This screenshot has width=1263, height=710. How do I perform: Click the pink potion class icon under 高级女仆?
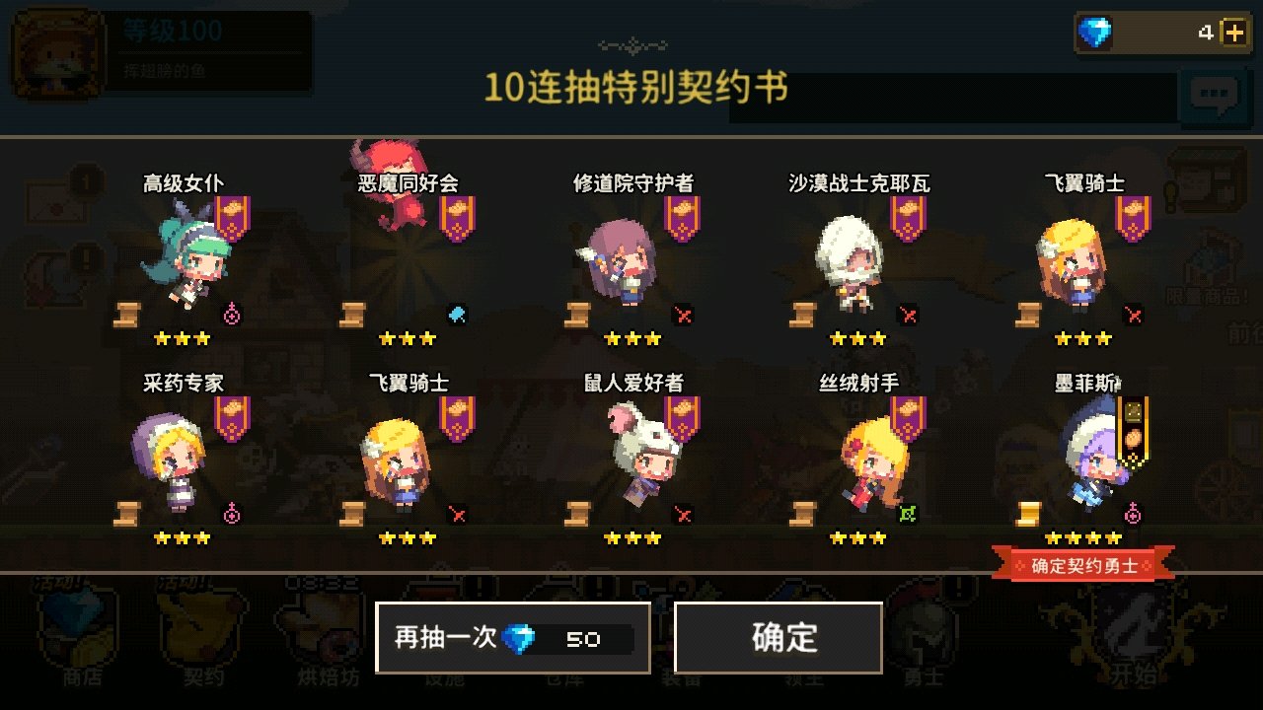232,315
